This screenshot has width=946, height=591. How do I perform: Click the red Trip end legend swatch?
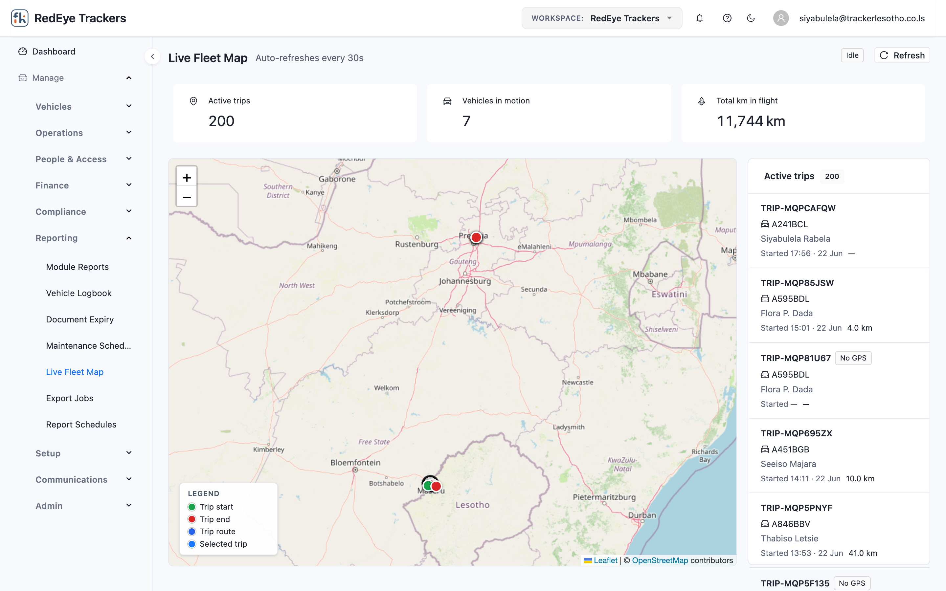[x=191, y=519]
